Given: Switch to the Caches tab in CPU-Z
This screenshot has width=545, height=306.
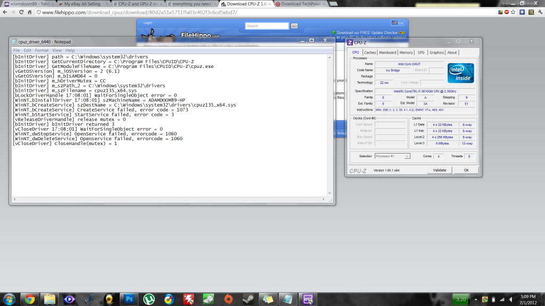Looking at the screenshot, I should click(370, 53).
